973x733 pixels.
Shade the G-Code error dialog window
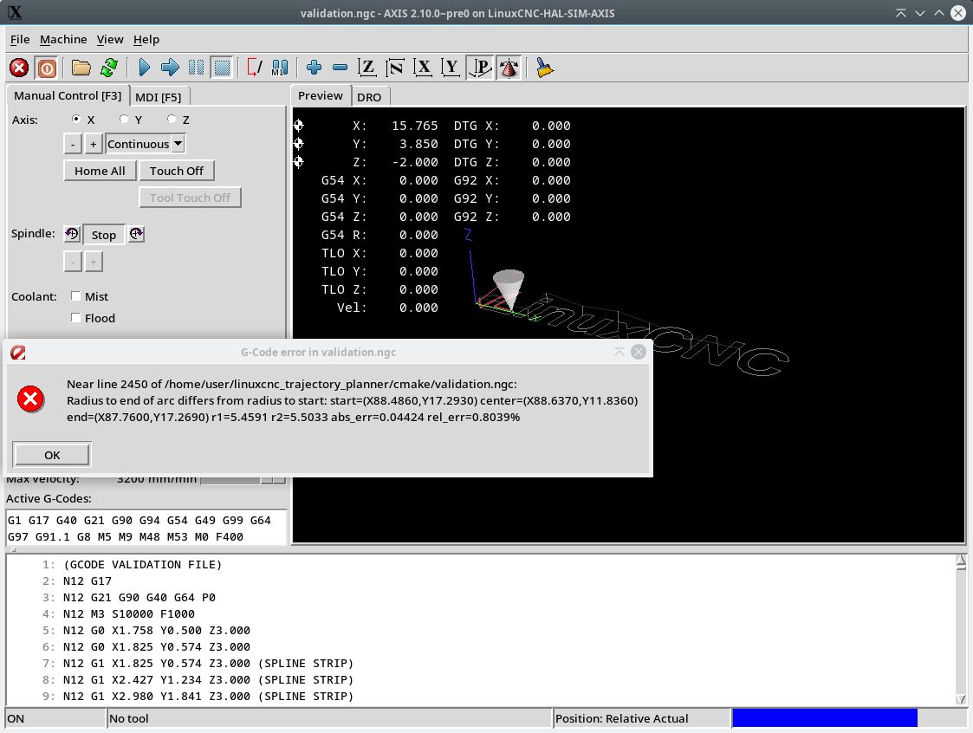(619, 352)
